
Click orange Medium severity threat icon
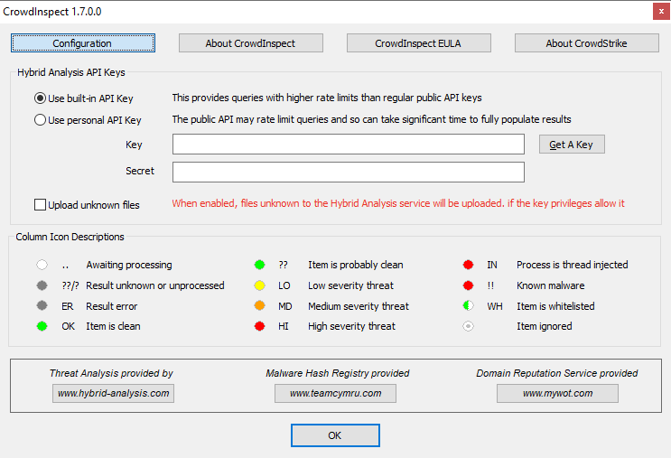[260, 305]
